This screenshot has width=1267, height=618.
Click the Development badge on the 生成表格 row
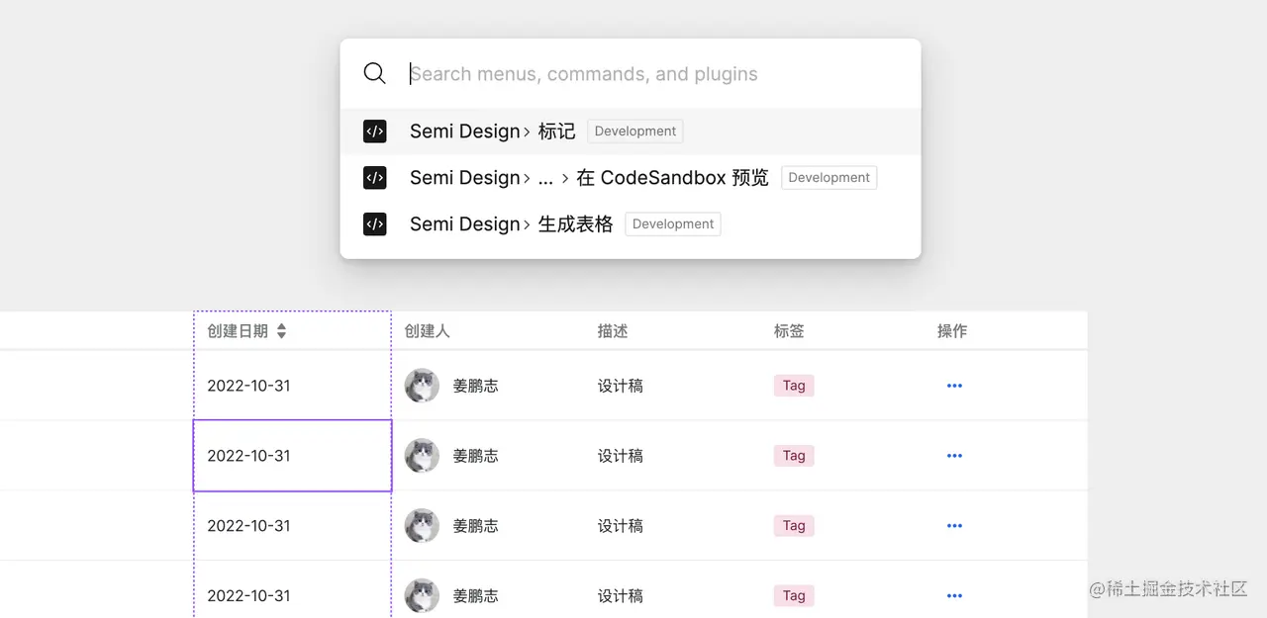673,224
